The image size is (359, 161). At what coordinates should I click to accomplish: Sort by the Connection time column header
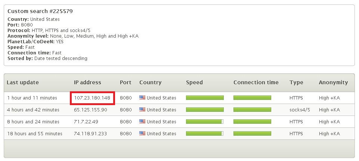256,82
